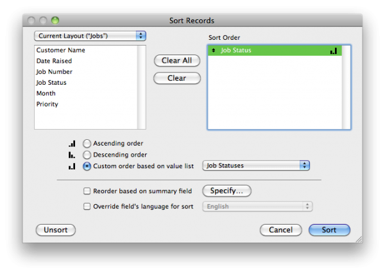The width and height of the screenshot is (385, 274).
Task: Select Ascending order radio button
Action: (87, 143)
